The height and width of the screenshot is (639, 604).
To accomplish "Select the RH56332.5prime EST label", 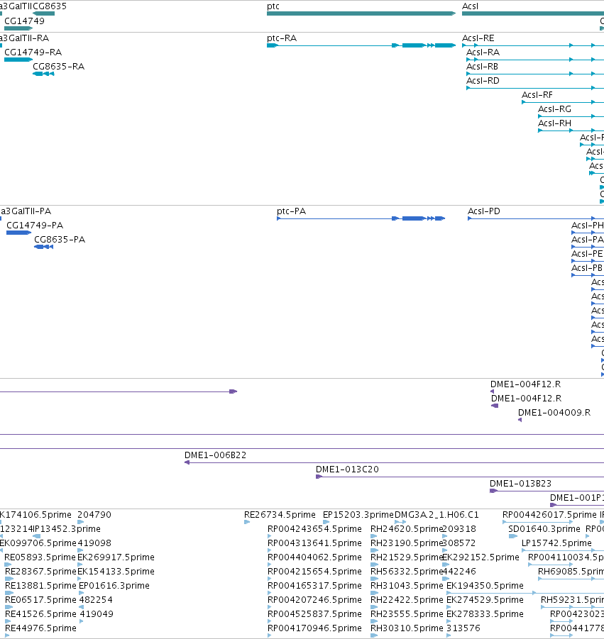I will (406, 572).
